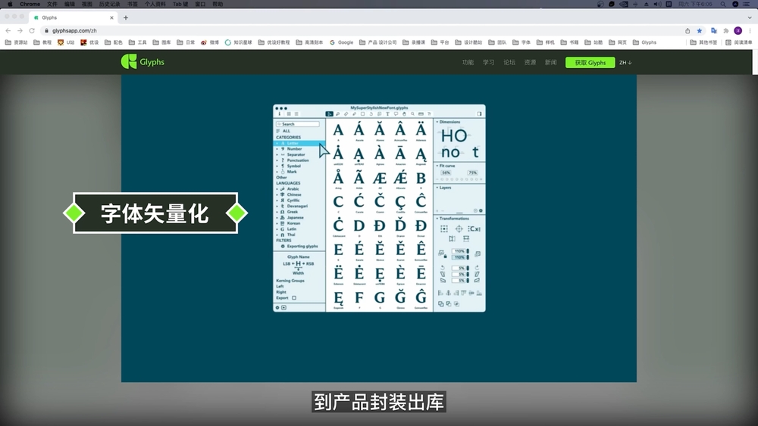Screen dimensions: 758x426
Task: Select the Annotation speech-bubble tool
Action: (x=396, y=113)
